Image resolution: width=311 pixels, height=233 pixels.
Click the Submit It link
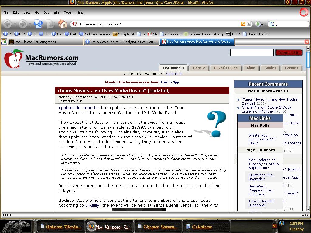(x=174, y=74)
